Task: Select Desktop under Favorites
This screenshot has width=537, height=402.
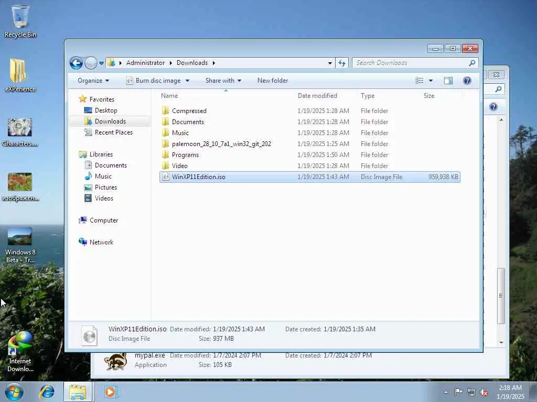Action: [x=106, y=110]
